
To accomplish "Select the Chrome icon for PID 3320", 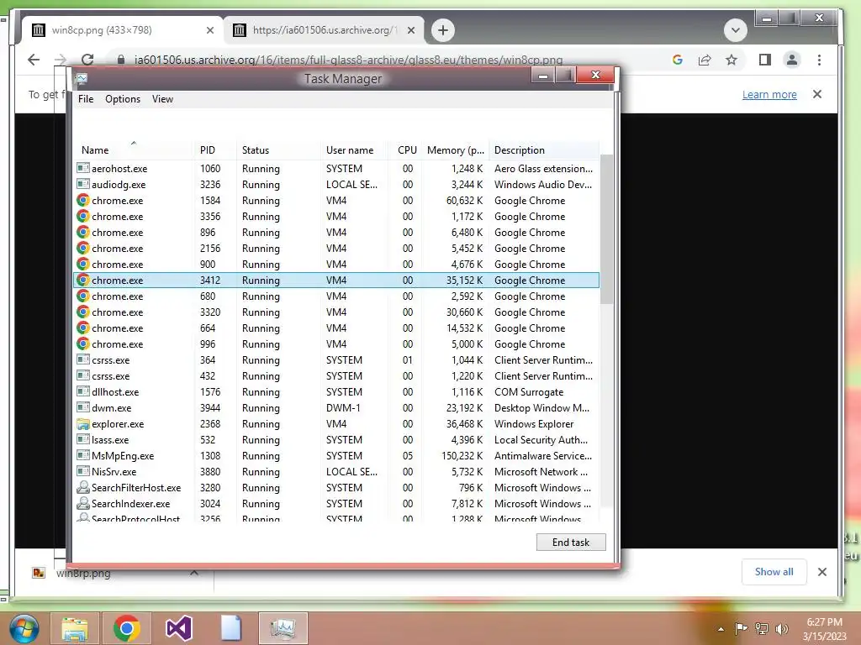I will point(83,312).
